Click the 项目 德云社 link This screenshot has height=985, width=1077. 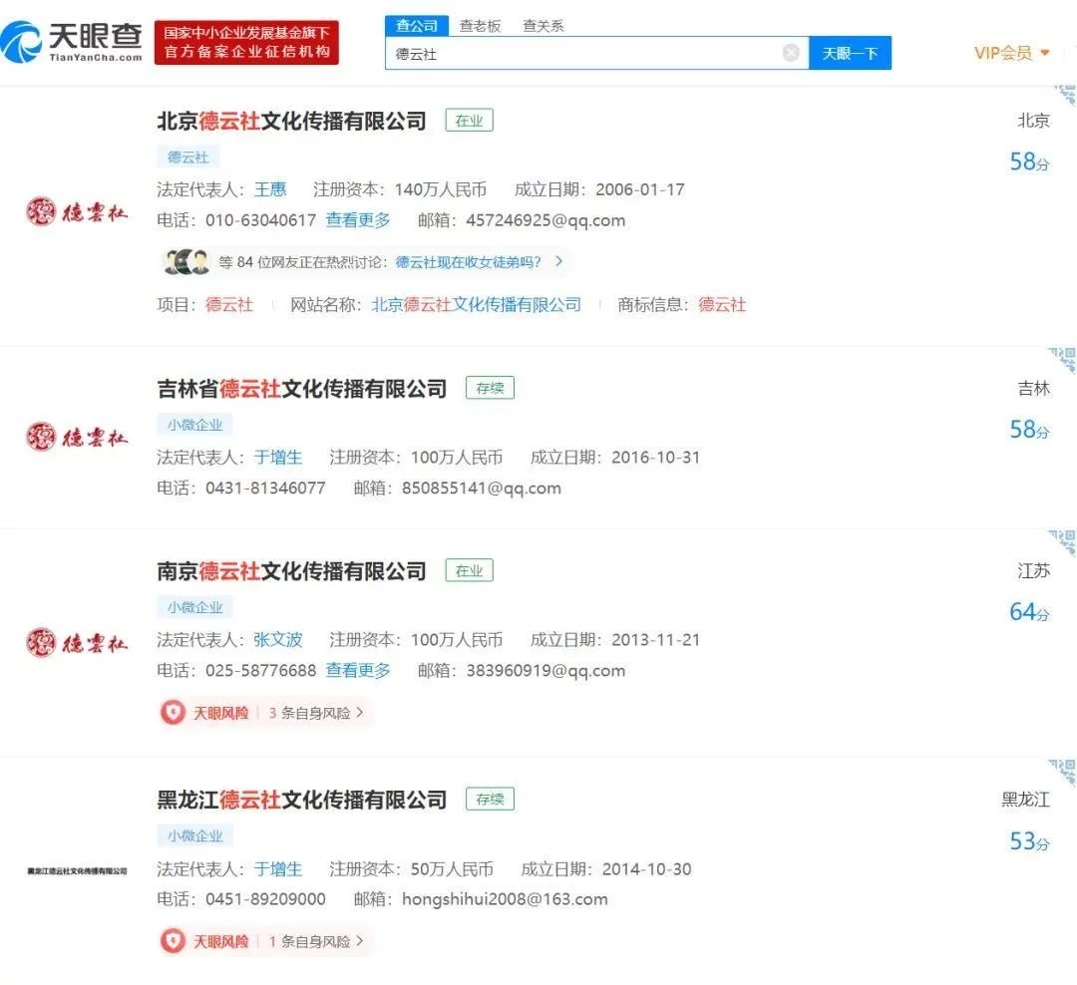pyautogui.click(x=229, y=304)
